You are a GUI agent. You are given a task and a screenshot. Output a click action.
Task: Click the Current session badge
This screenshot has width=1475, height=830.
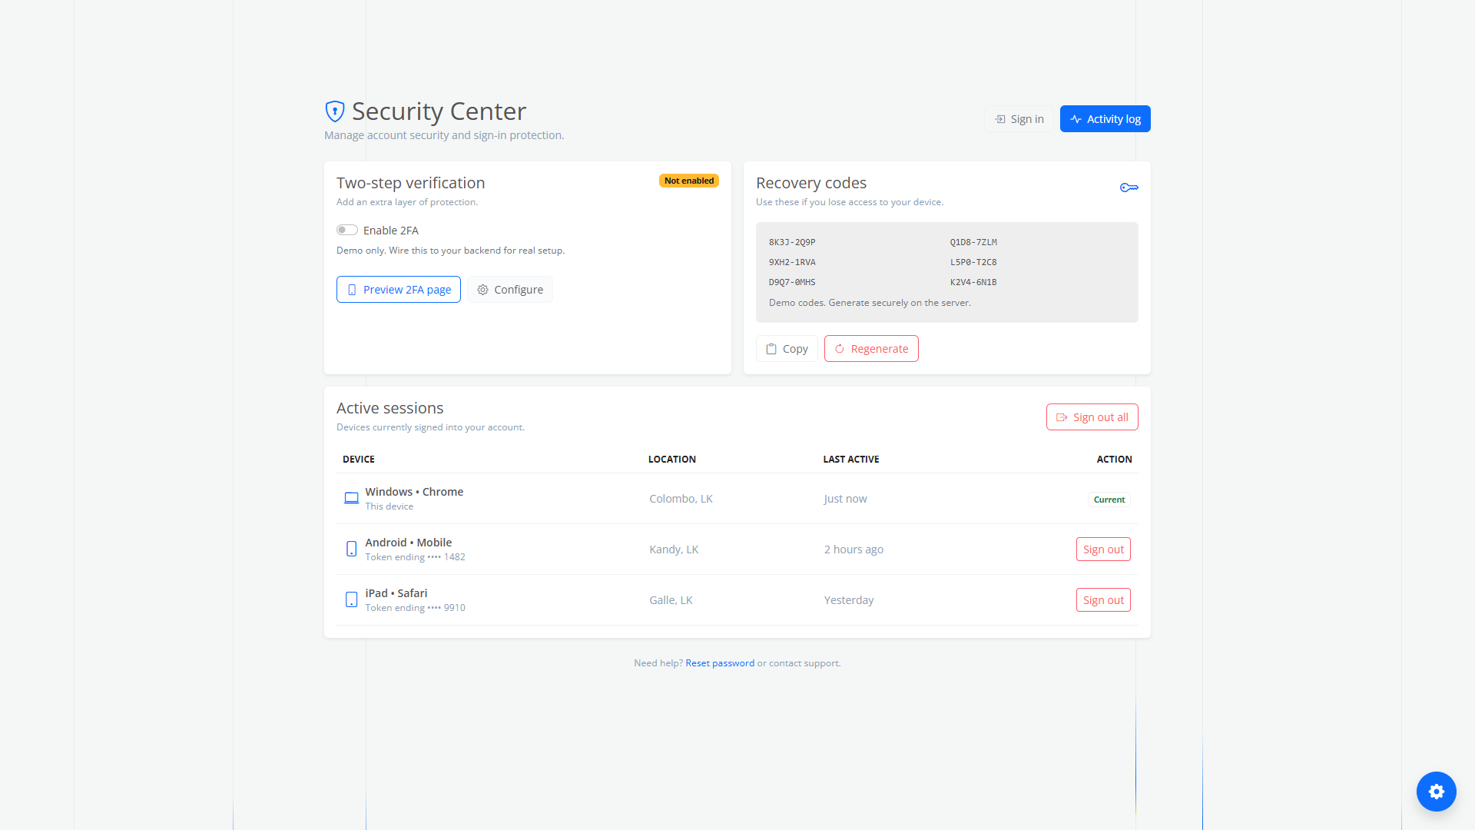point(1109,500)
